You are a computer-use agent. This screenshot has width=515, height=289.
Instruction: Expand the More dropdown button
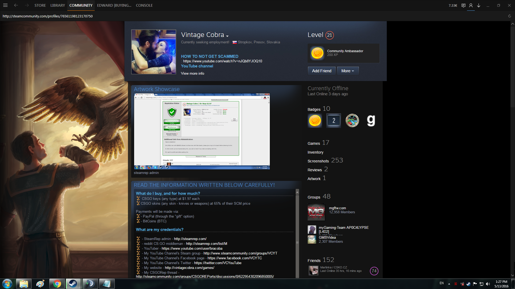pos(348,71)
